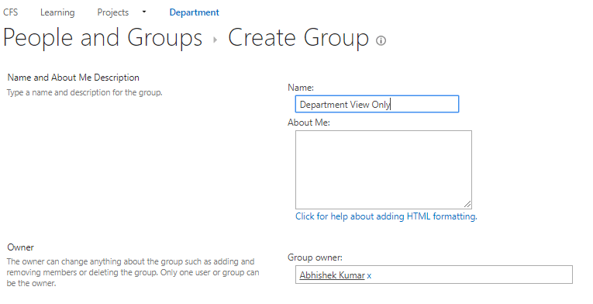Click the Create Group page title
Image resolution: width=593 pixels, height=304 pixels.
[x=298, y=38]
